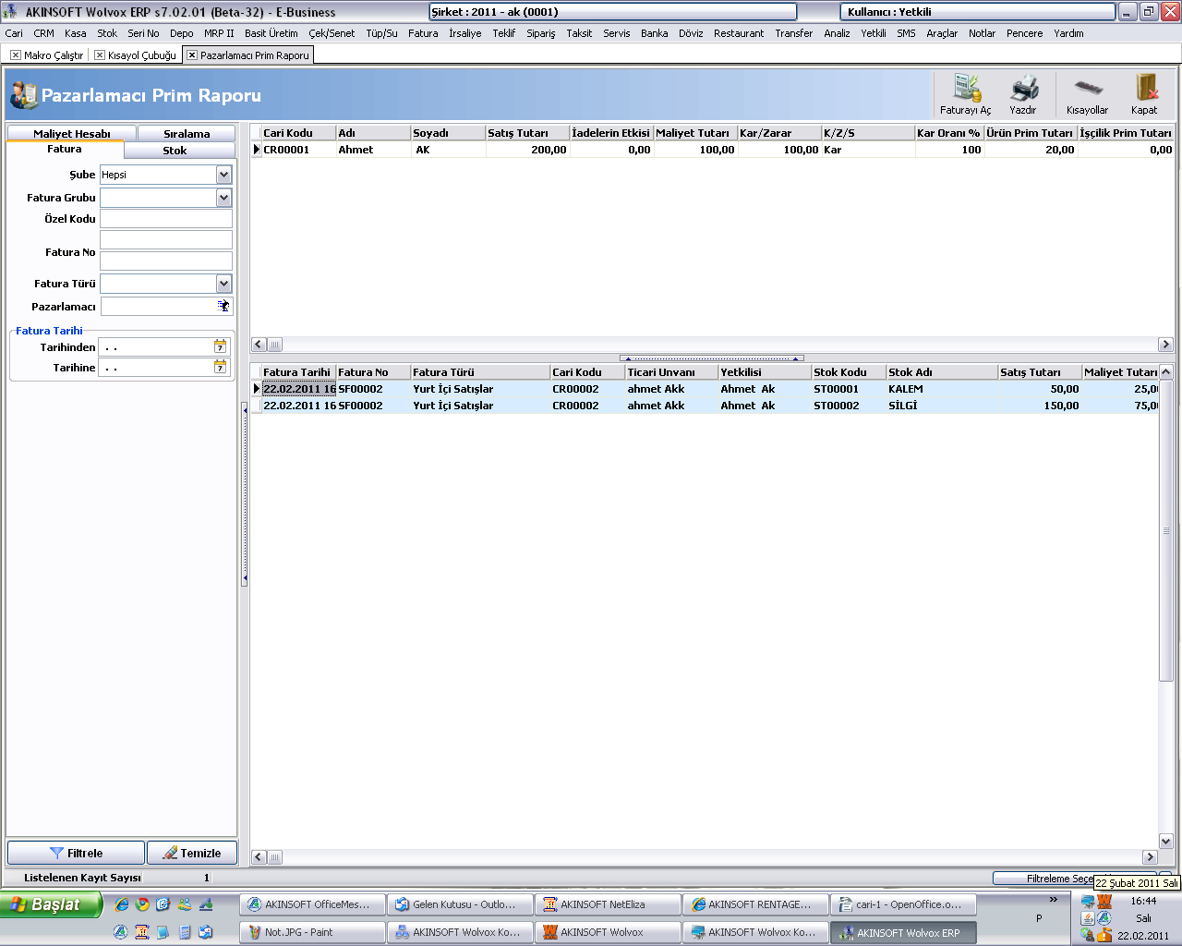
Task: Open the Fatura menu
Action: click(x=423, y=33)
